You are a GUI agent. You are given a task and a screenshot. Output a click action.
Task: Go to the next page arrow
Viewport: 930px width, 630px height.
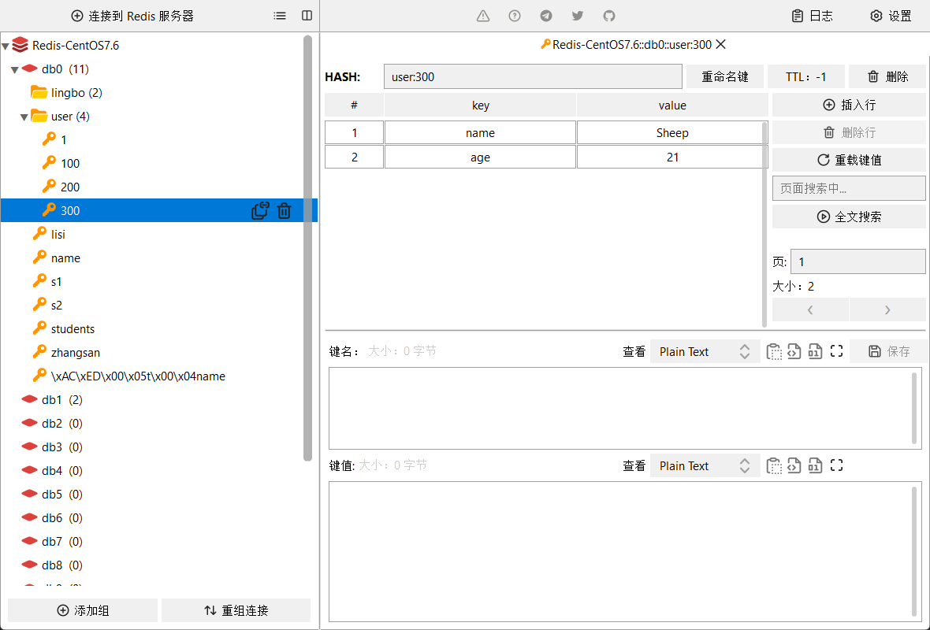pos(887,310)
